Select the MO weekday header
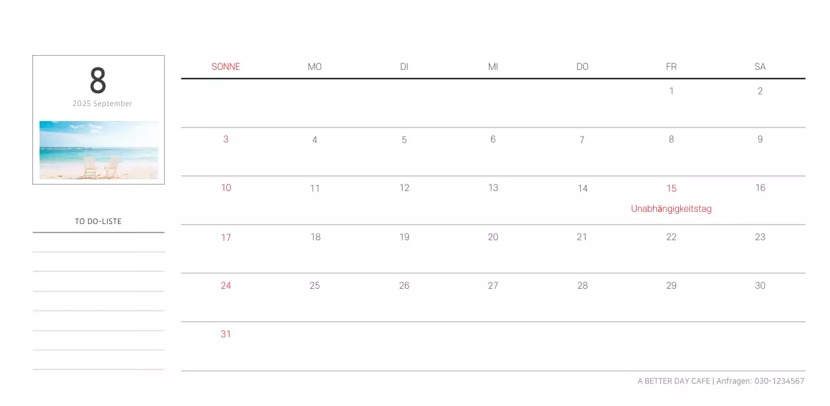Viewport: 830px width, 406px height. click(314, 67)
